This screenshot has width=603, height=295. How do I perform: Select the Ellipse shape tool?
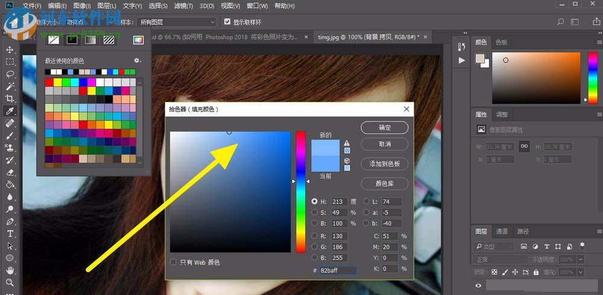tap(10, 258)
